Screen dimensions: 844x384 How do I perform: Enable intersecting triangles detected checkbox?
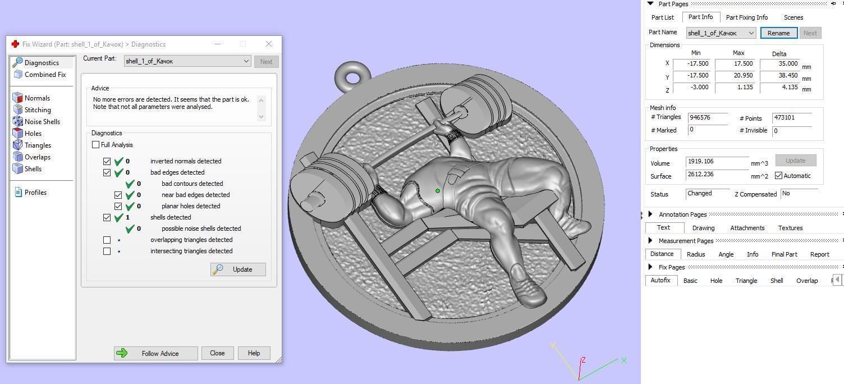tap(107, 251)
